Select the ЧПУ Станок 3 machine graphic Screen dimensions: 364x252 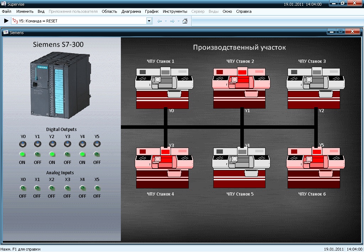316,88
